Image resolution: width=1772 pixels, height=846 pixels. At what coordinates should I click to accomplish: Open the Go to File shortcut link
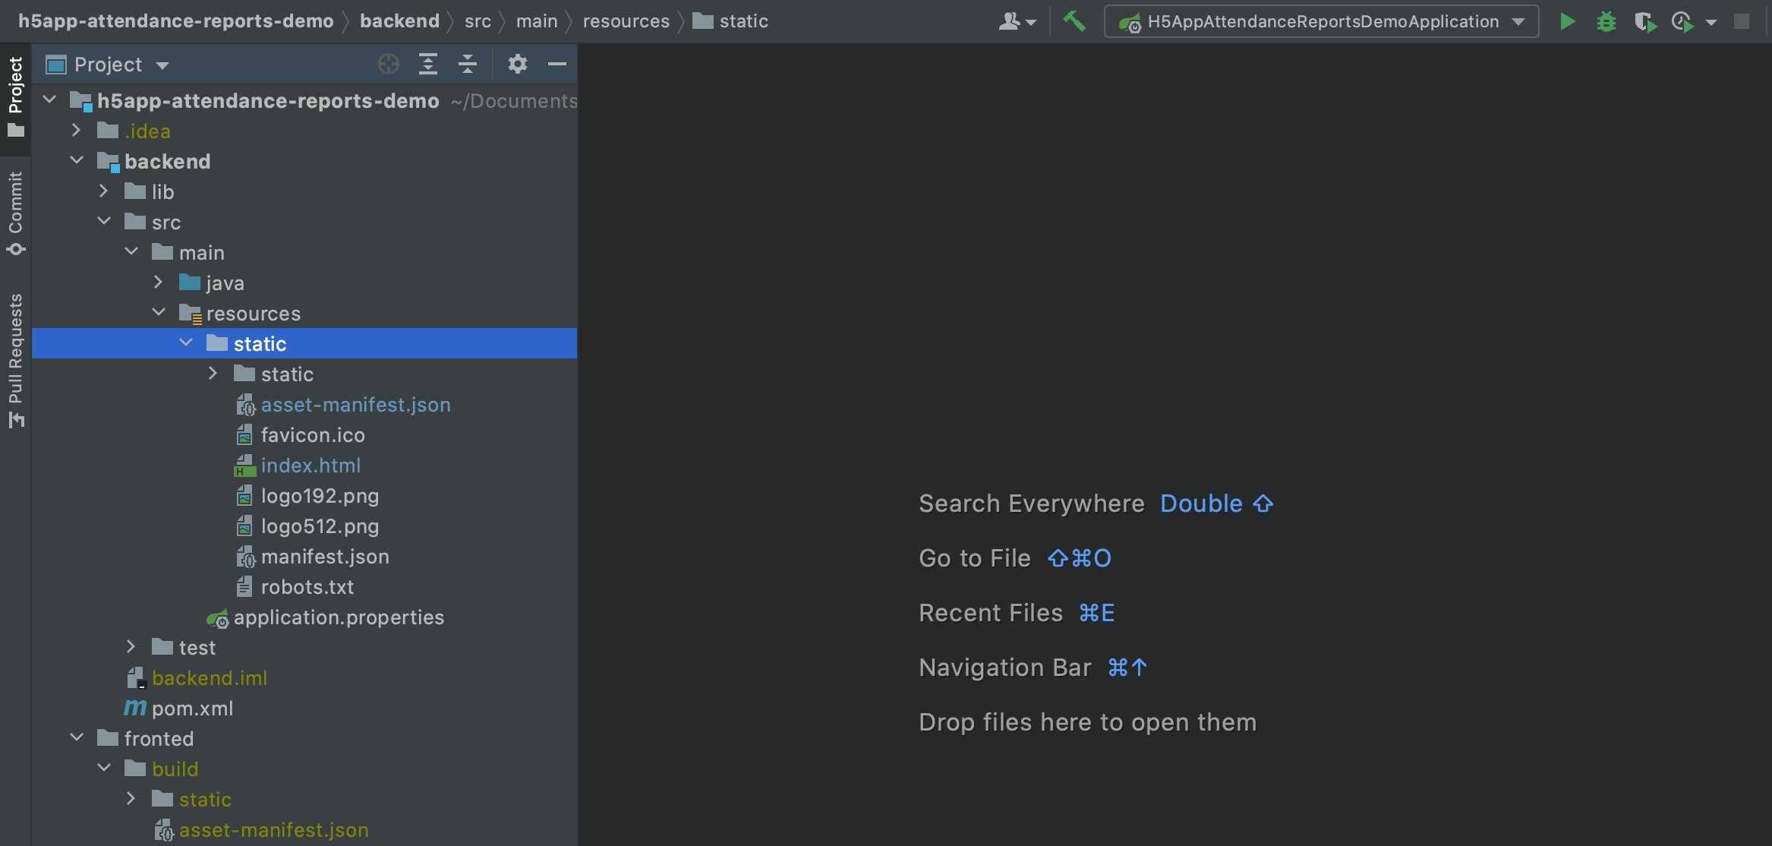[974, 558]
